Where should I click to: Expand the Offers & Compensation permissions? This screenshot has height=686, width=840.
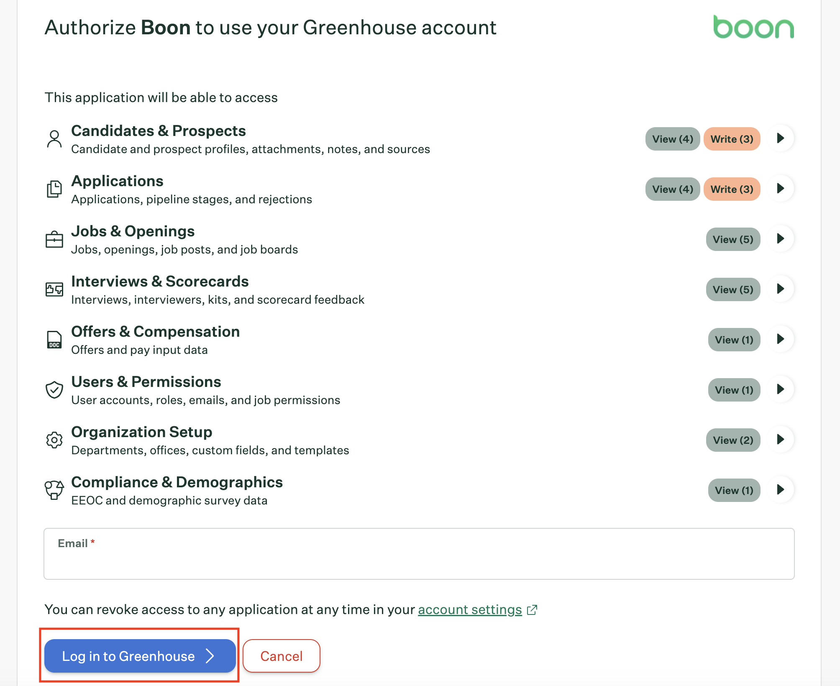tap(781, 339)
